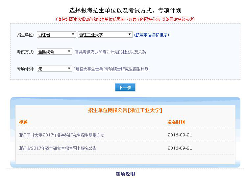Expand the 专项计划 dropdown showing 无
The image size is (246, 181).
pos(54,69)
